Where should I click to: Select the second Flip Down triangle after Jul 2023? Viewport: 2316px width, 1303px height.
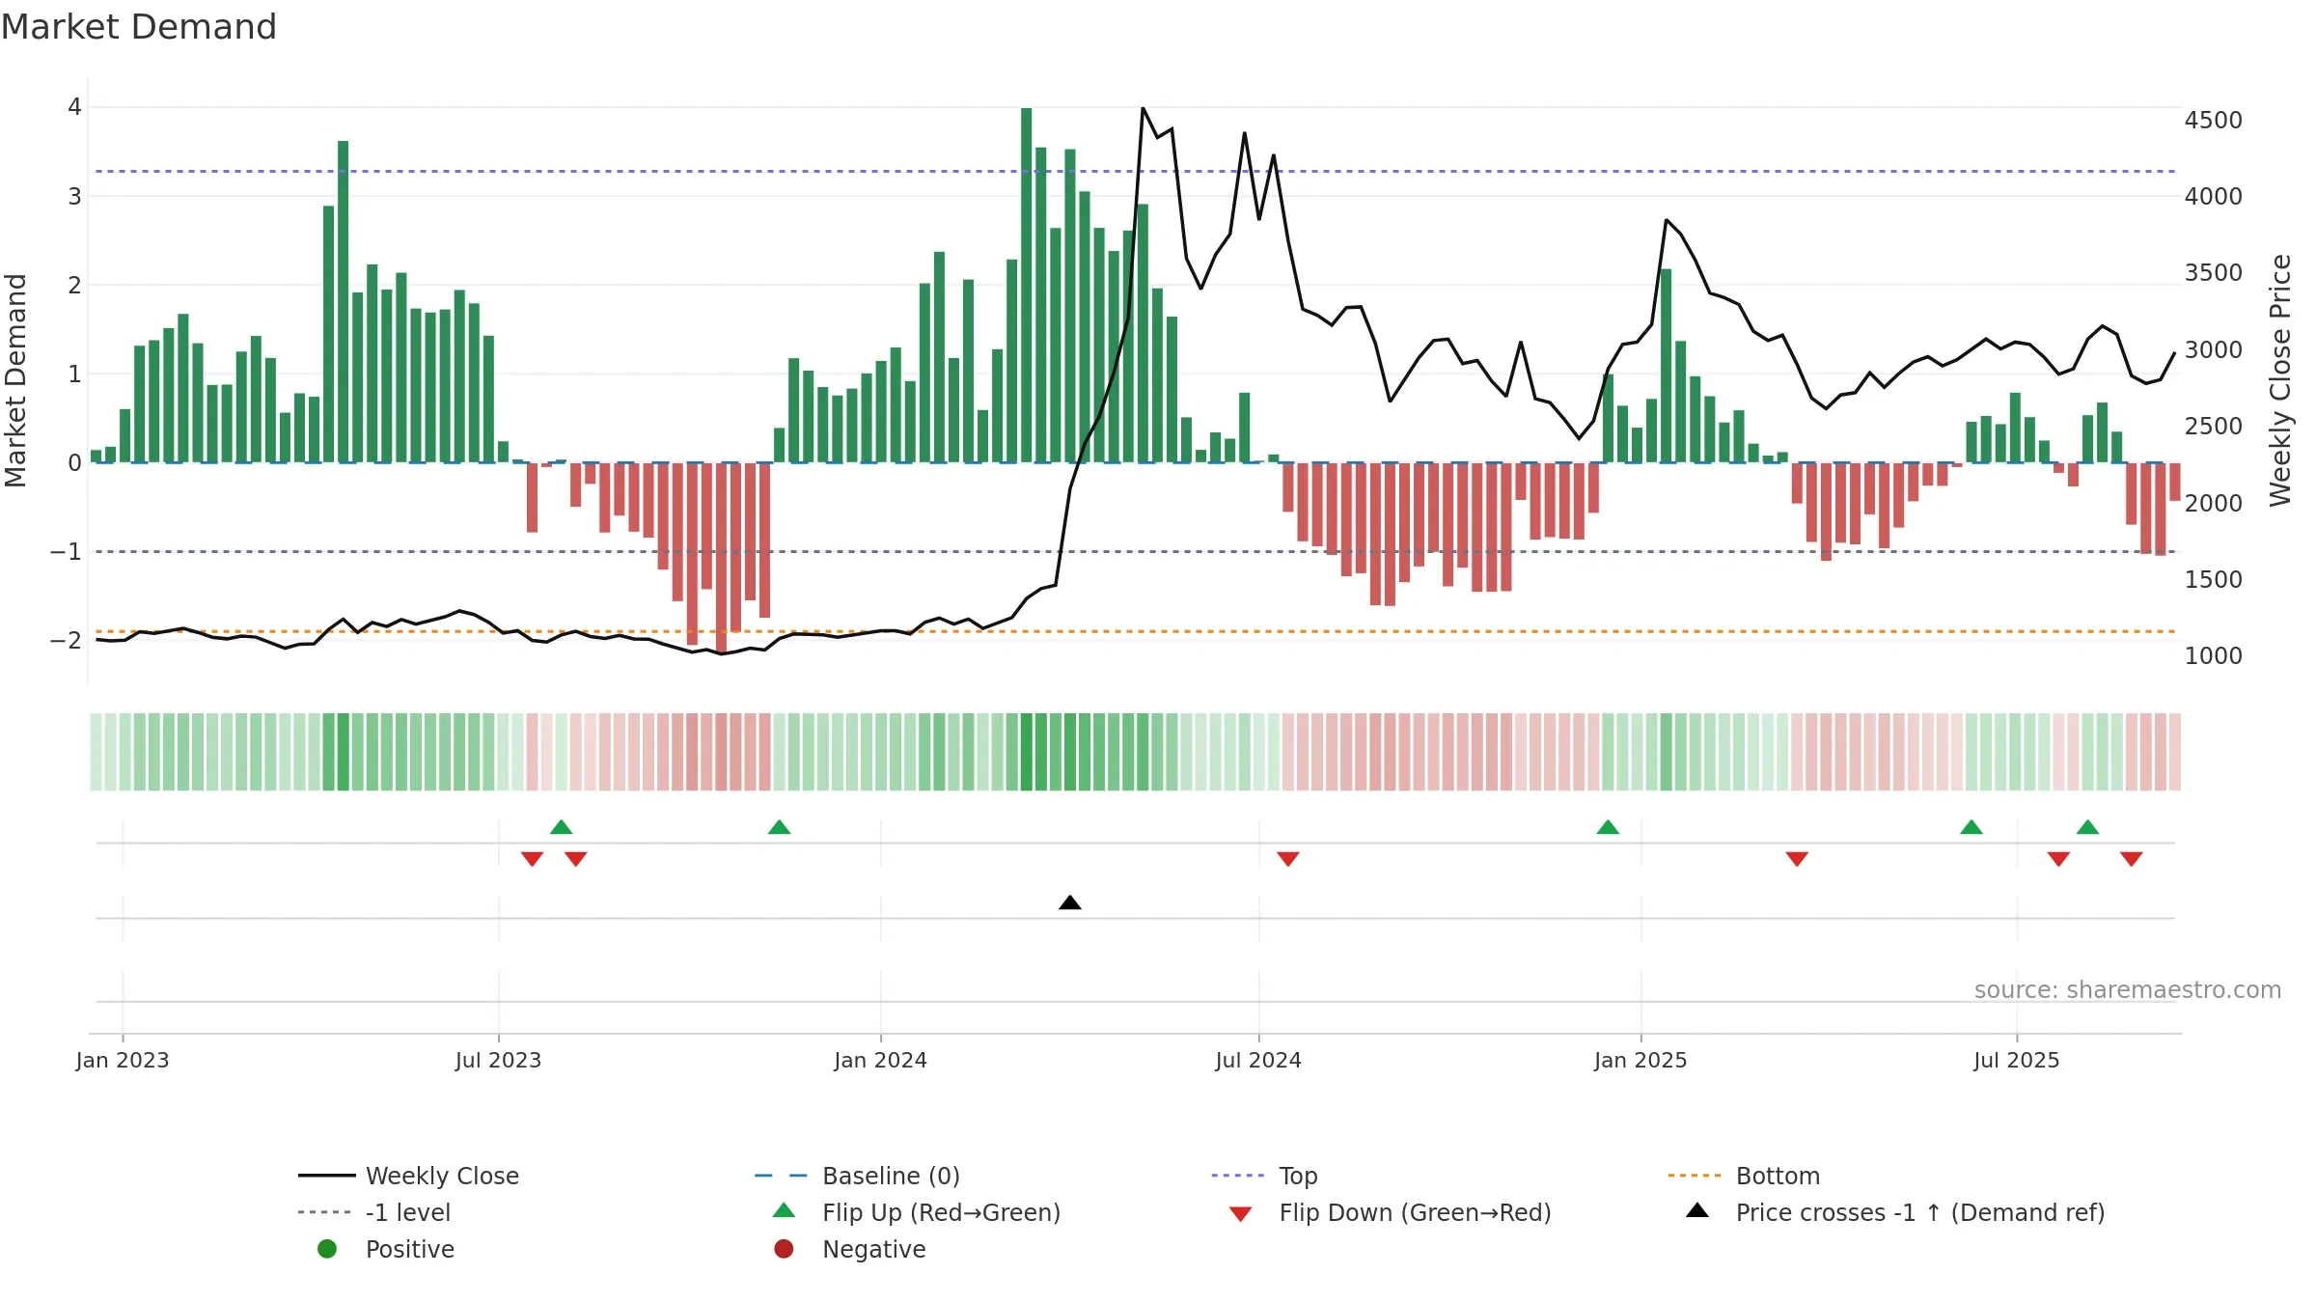pos(576,859)
